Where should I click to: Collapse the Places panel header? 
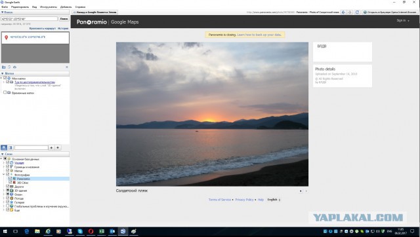[35, 73]
